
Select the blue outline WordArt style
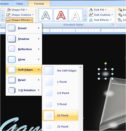pos(46,15)
